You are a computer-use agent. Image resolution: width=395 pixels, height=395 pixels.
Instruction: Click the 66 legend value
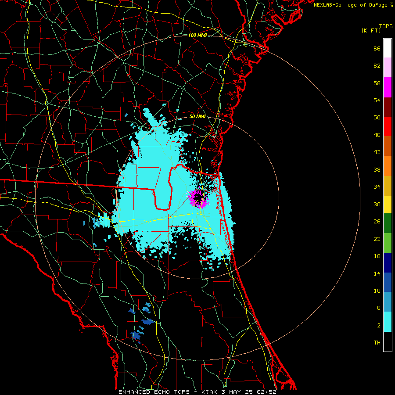[x=377, y=49]
